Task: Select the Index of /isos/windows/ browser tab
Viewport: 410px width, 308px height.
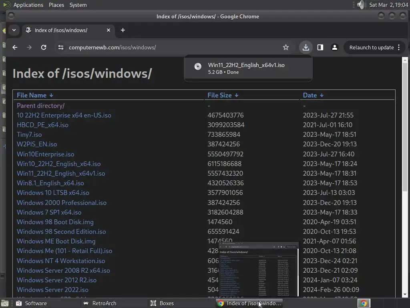Action: pos(68,30)
